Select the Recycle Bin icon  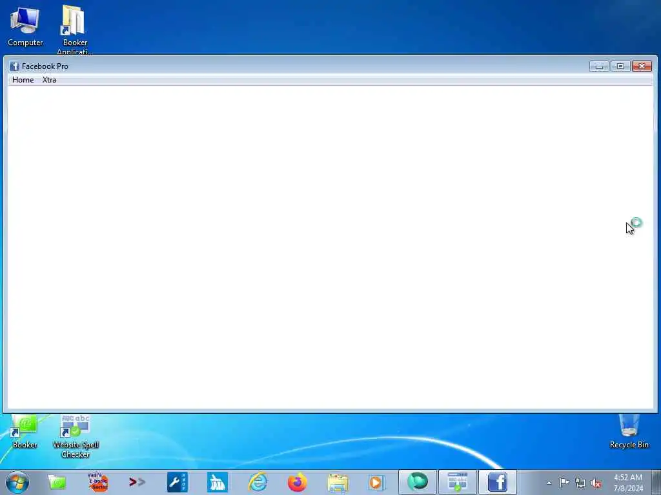click(629, 432)
